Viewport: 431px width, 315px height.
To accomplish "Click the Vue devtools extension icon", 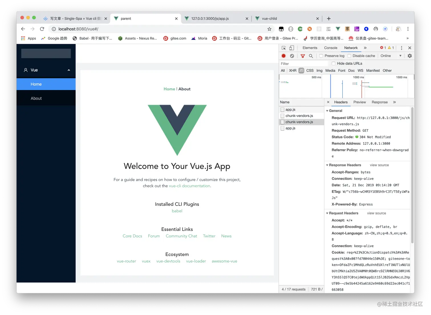I will tap(338, 29).
